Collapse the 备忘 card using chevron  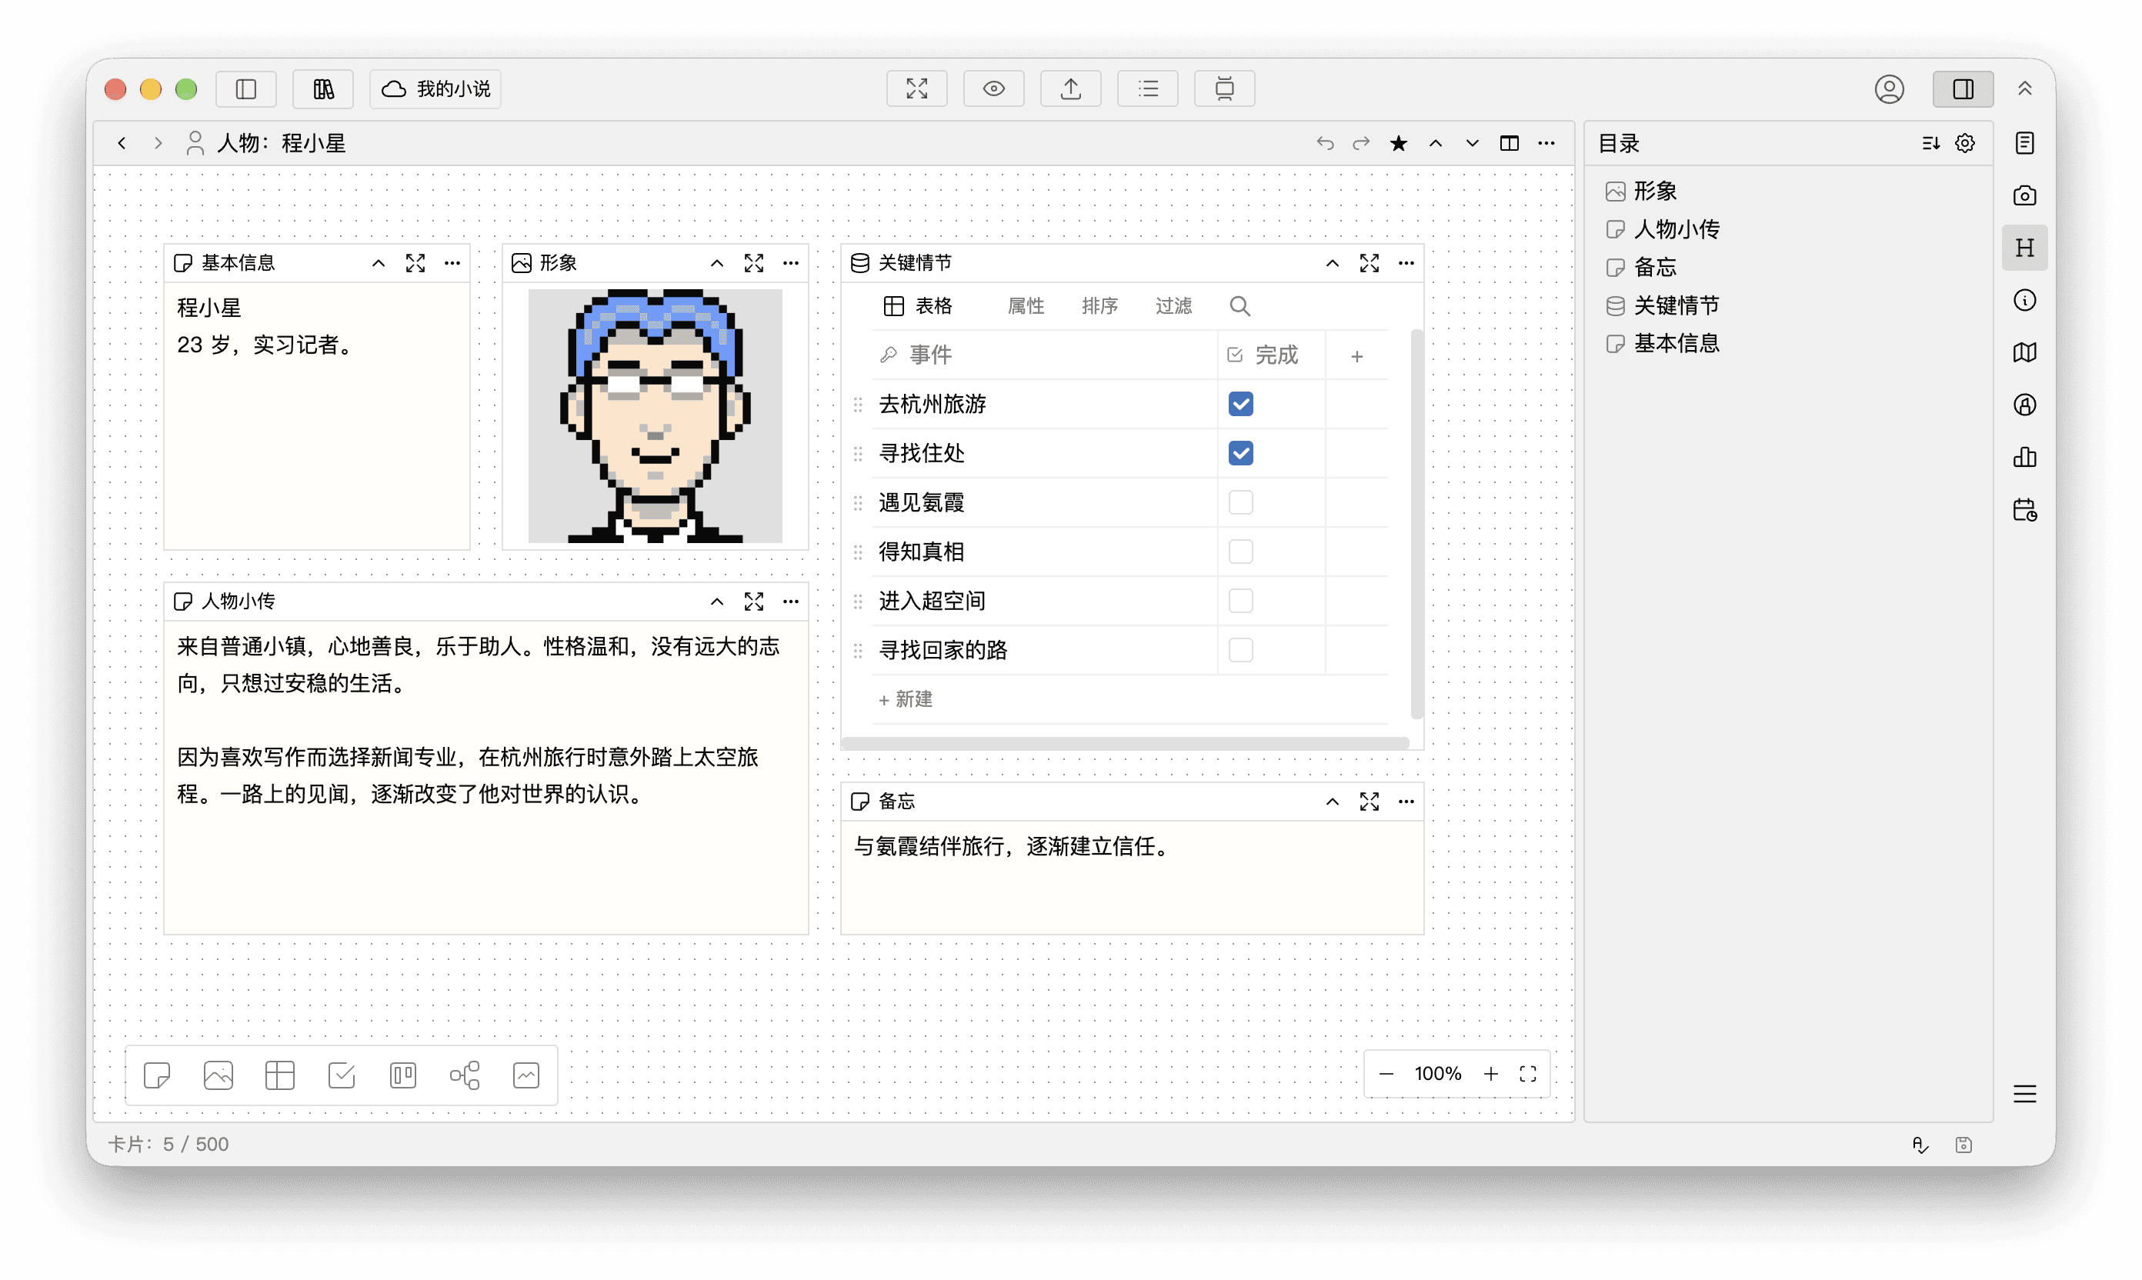(x=1331, y=802)
